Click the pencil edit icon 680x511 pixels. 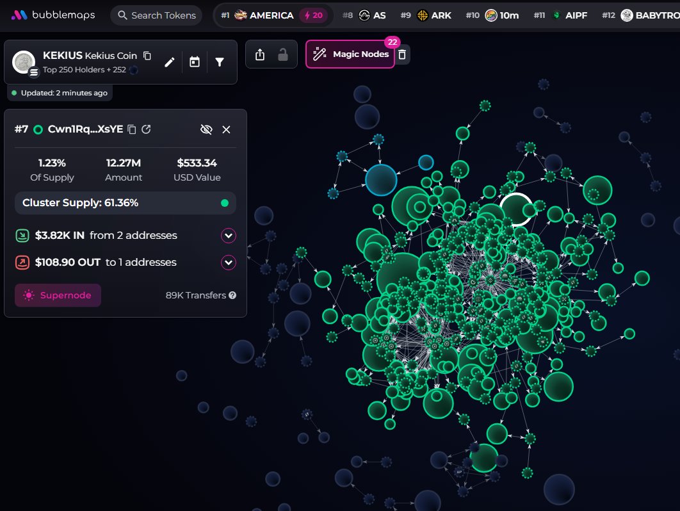coord(170,62)
